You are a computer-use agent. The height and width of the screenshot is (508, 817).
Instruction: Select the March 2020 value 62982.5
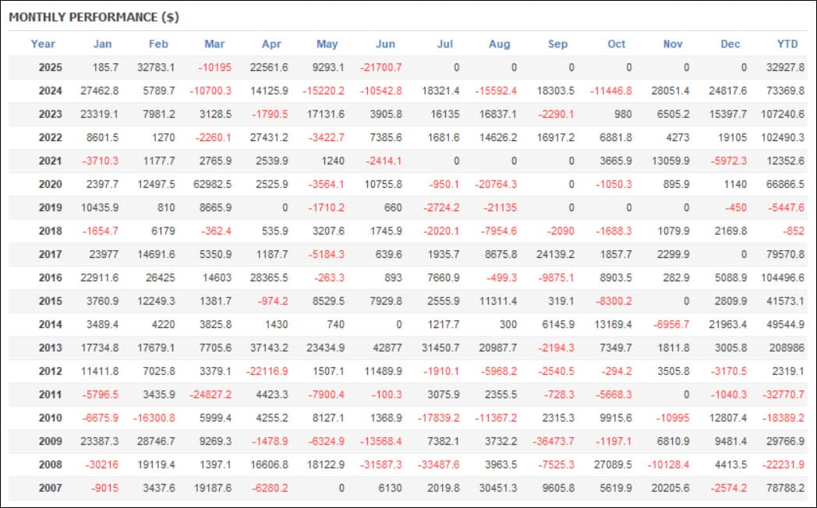click(x=212, y=184)
